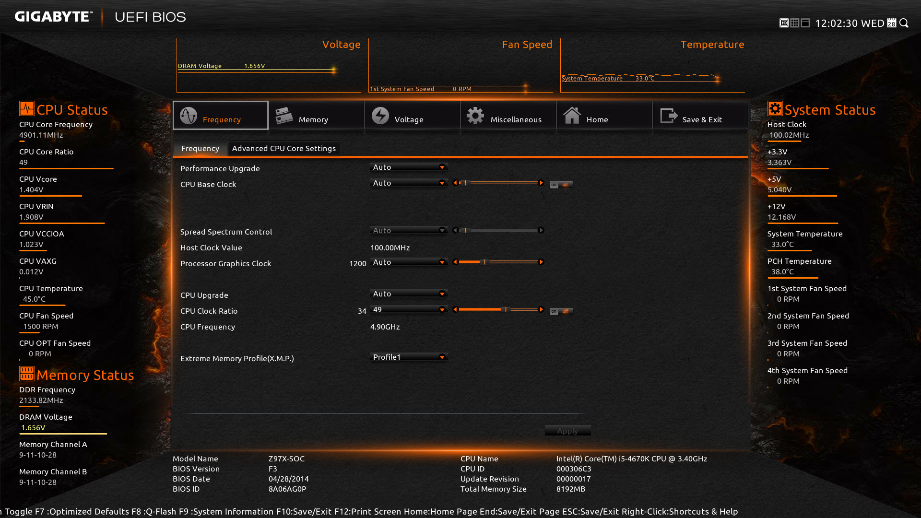Toggle the CPU Base Clock on/off switch
921x518 pixels.
[561, 185]
